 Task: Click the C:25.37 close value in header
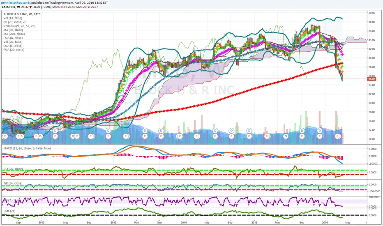(x=93, y=7)
